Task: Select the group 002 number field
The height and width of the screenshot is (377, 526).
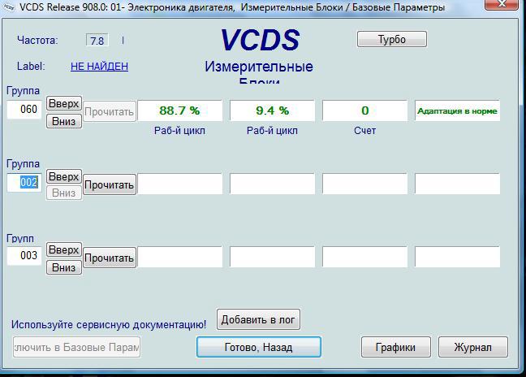Action: coord(25,183)
